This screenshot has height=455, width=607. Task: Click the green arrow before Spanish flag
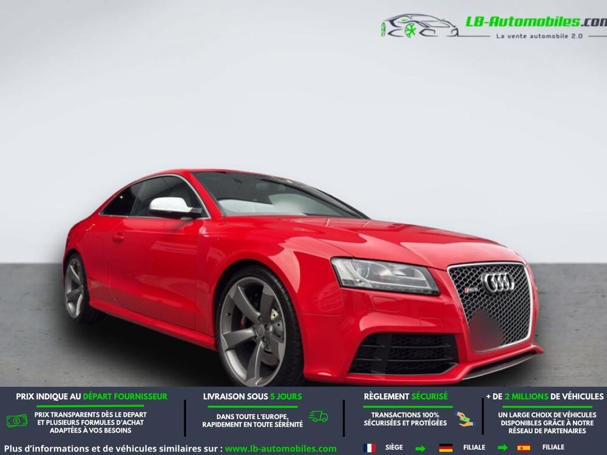tap(503, 448)
